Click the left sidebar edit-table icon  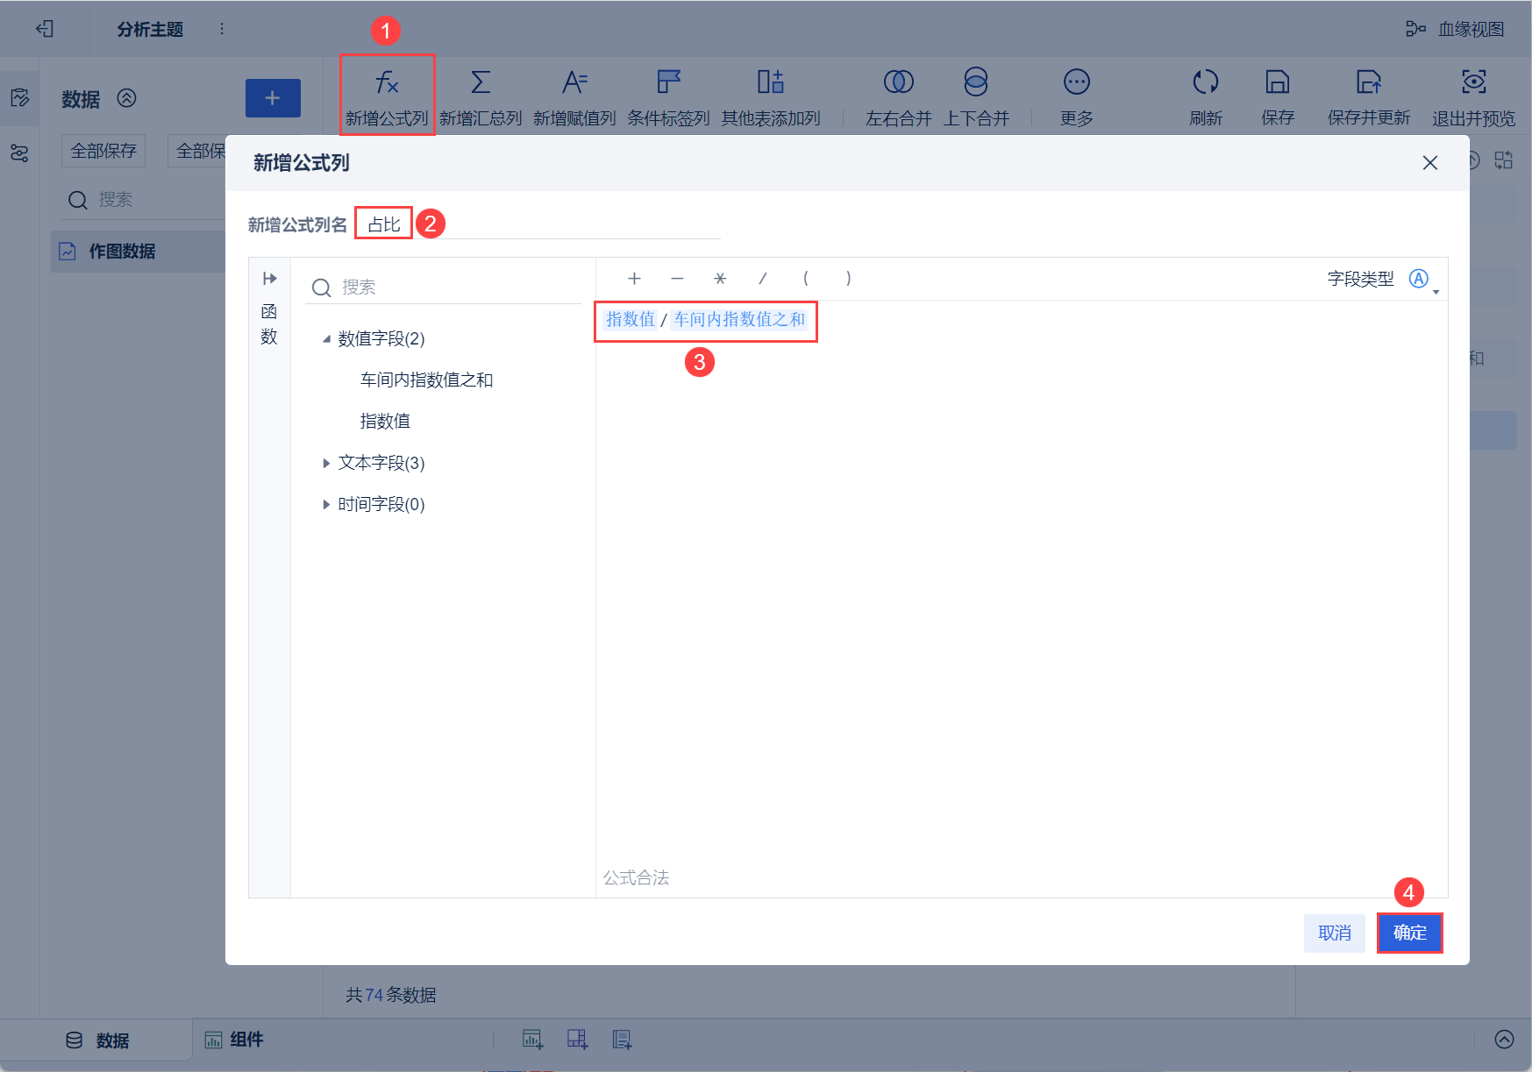click(19, 97)
